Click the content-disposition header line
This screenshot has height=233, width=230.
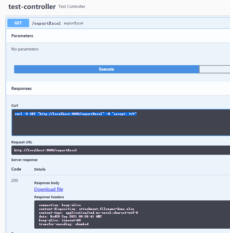click(87, 209)
